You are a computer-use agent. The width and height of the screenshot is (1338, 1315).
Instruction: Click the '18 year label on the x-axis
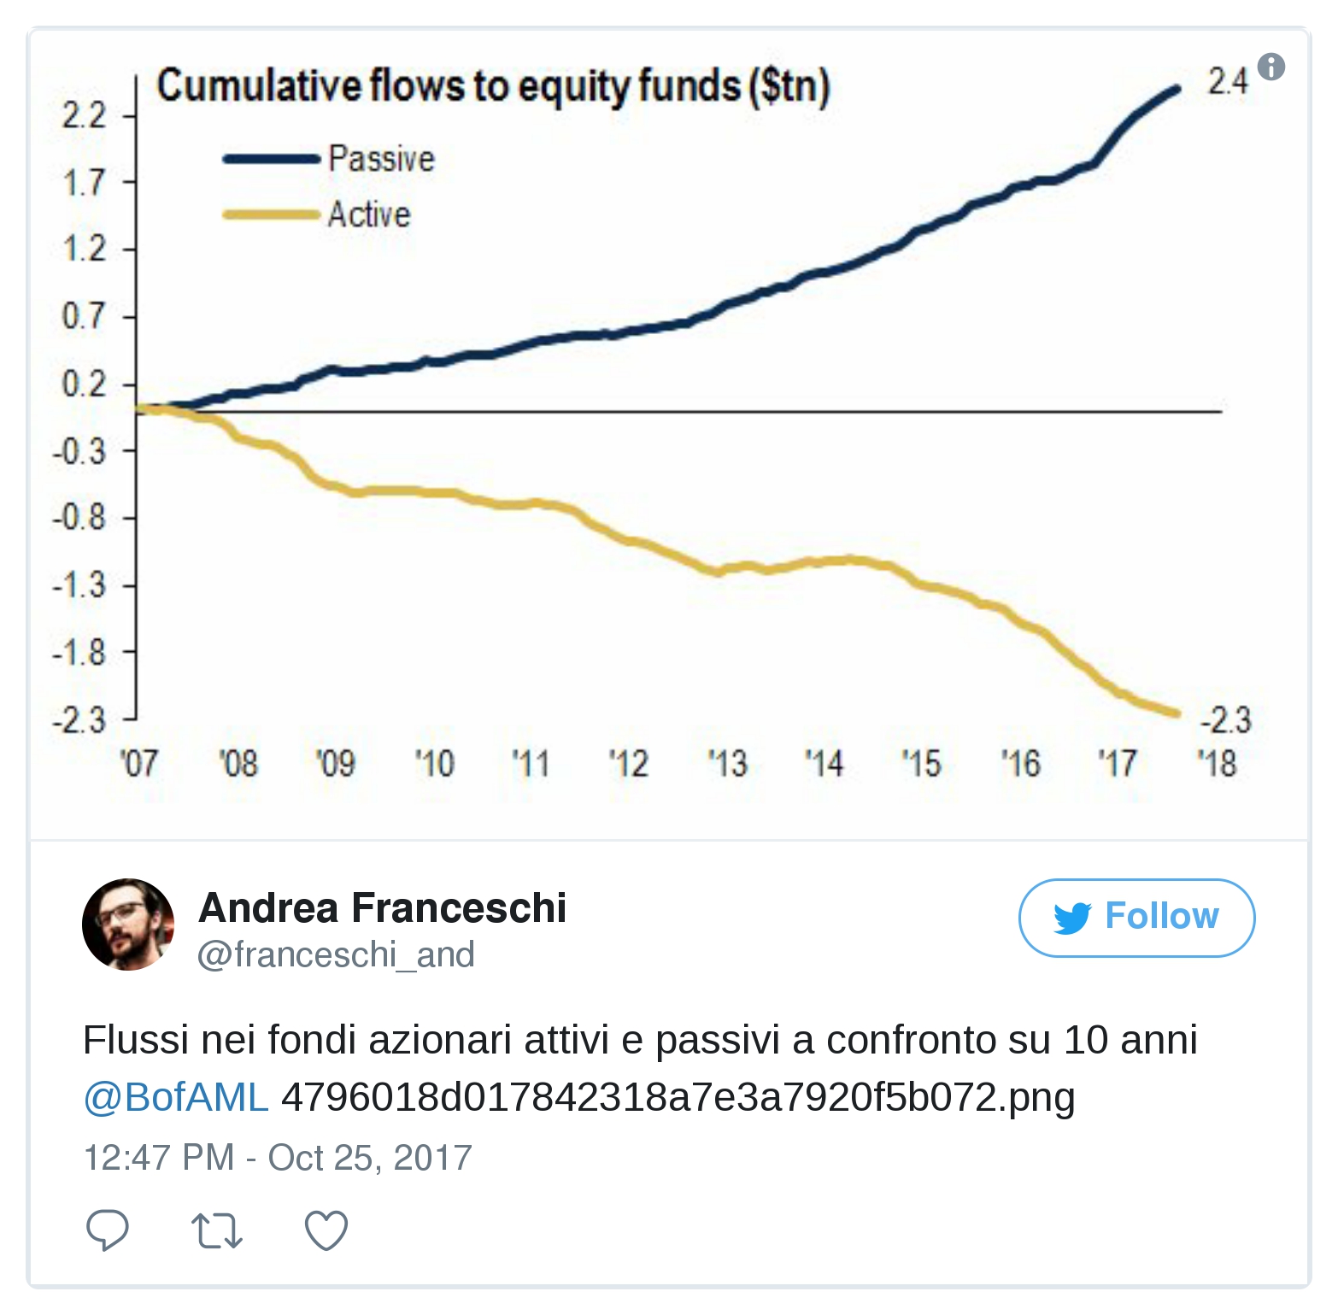(1217, 763)
